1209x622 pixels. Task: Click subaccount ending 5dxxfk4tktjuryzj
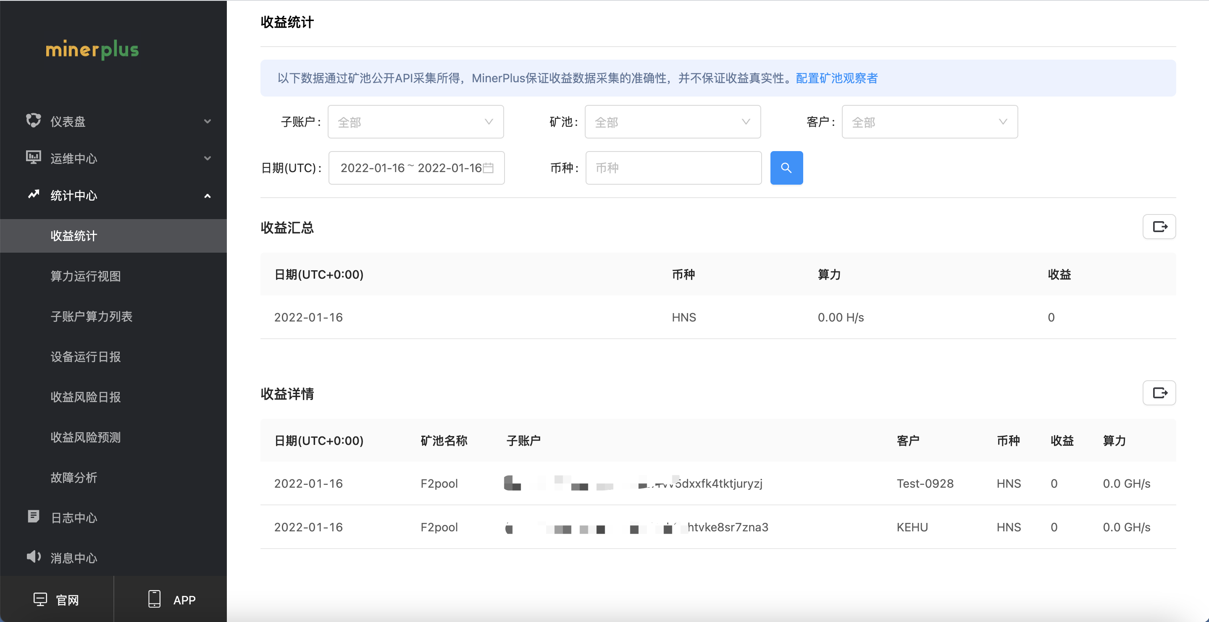click(x=633, y=483)
